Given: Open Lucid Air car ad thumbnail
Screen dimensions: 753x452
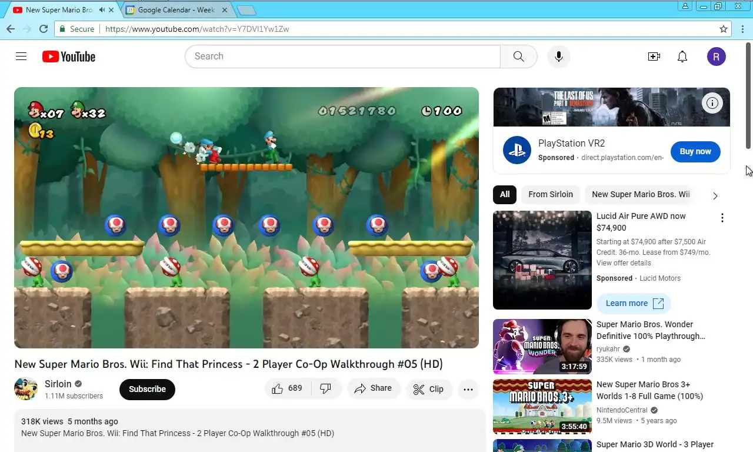Looking at the screenshot, I should 542,260.
